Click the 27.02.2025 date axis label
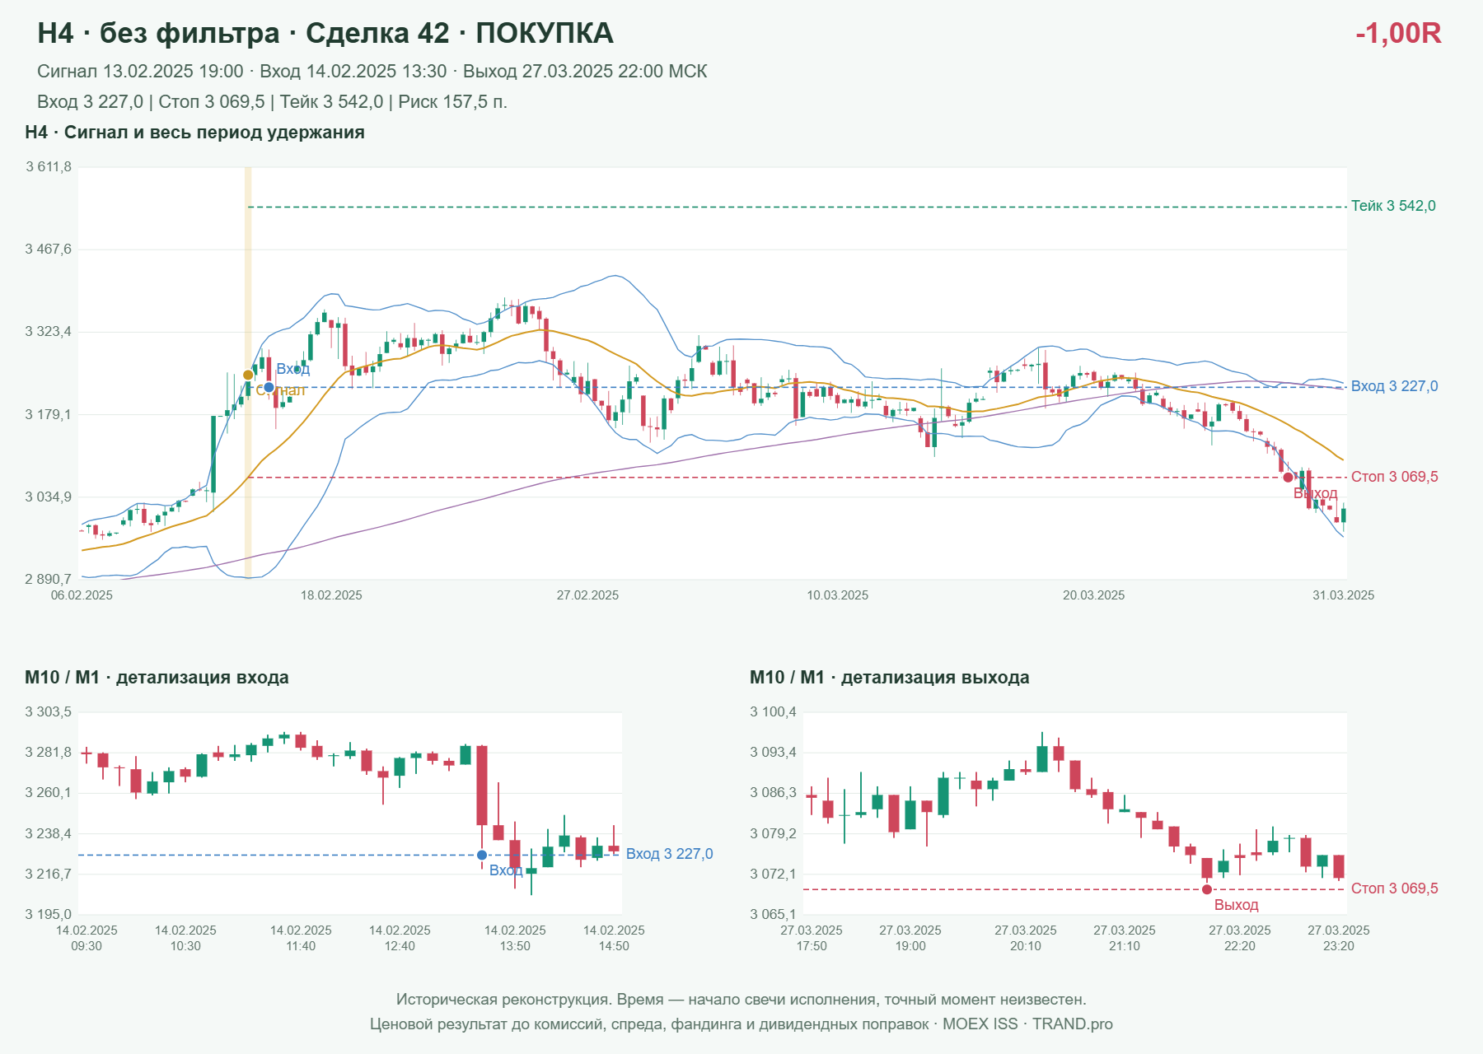The width and height of the screenshot is (1483, 1054). [587, 595]
